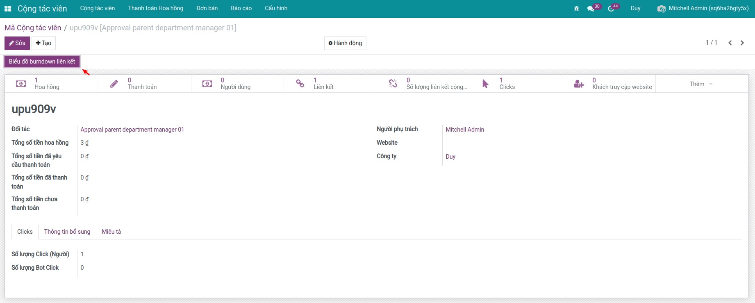Switch to the Miêu tả tab
755x303 pixels.
point(111,232)
